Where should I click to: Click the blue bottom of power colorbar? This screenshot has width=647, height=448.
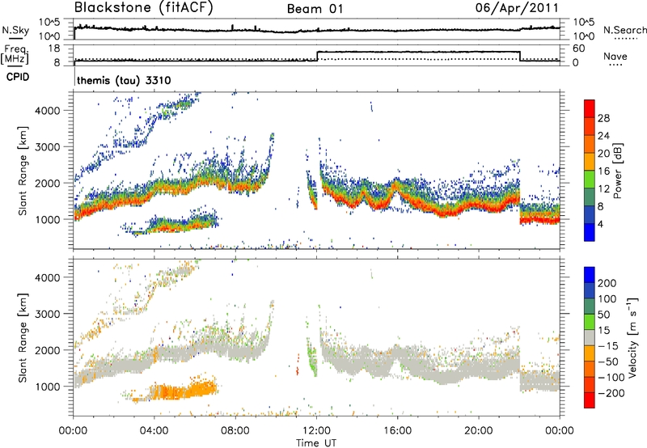click(590, 232)
